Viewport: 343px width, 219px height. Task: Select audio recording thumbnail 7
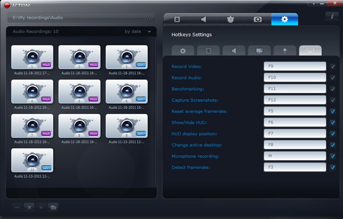coord(32,126)
